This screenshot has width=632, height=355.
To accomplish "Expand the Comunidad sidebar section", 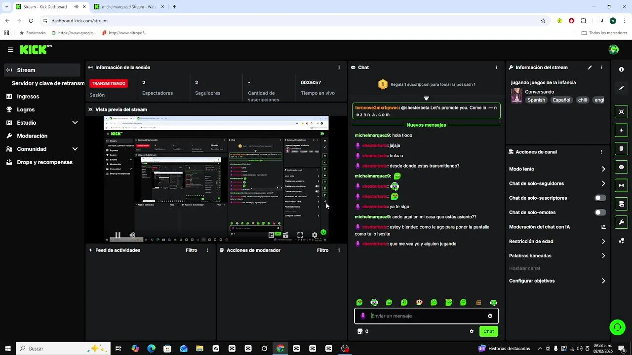I will pos(75,149).
